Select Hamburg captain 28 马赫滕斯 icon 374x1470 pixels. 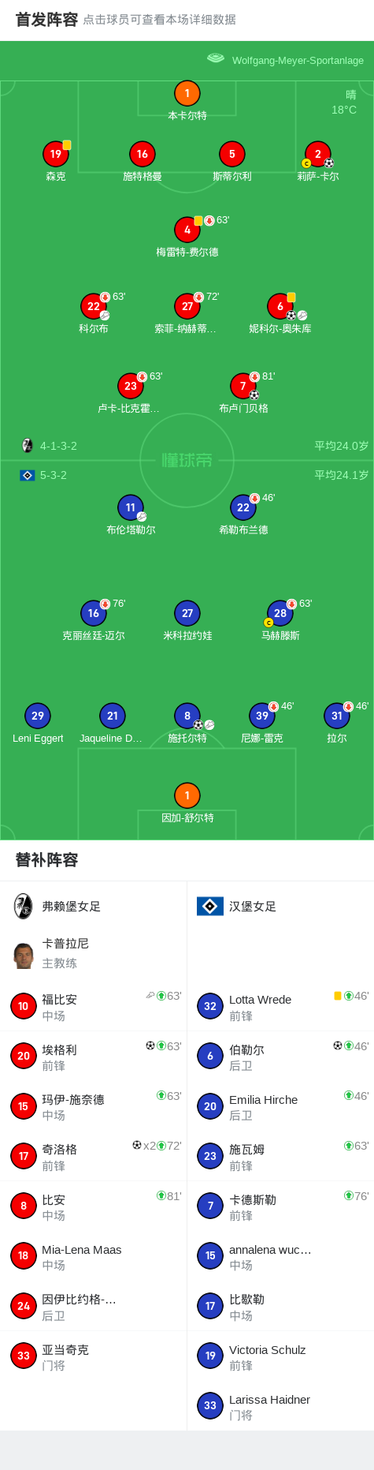click(x=280, y=613)
